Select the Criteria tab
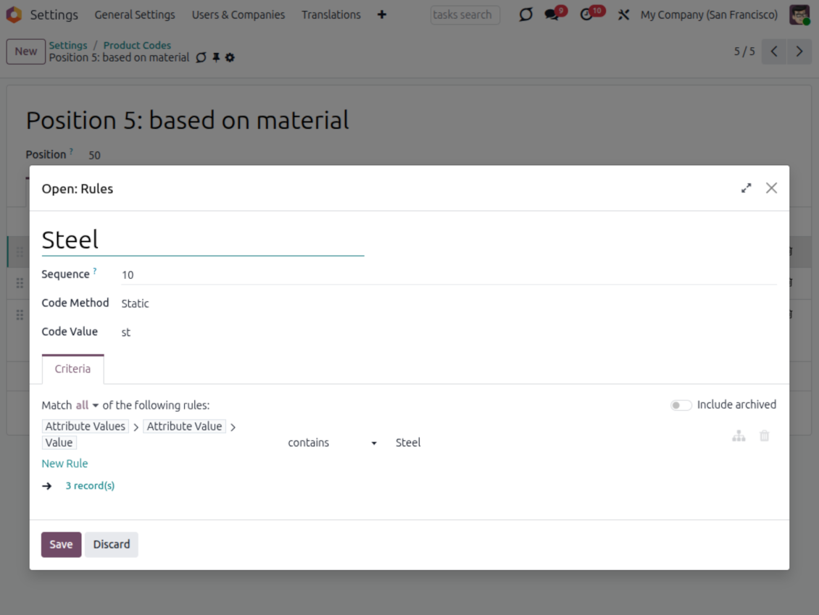This screenshot has width=819, height=615. 72,369
